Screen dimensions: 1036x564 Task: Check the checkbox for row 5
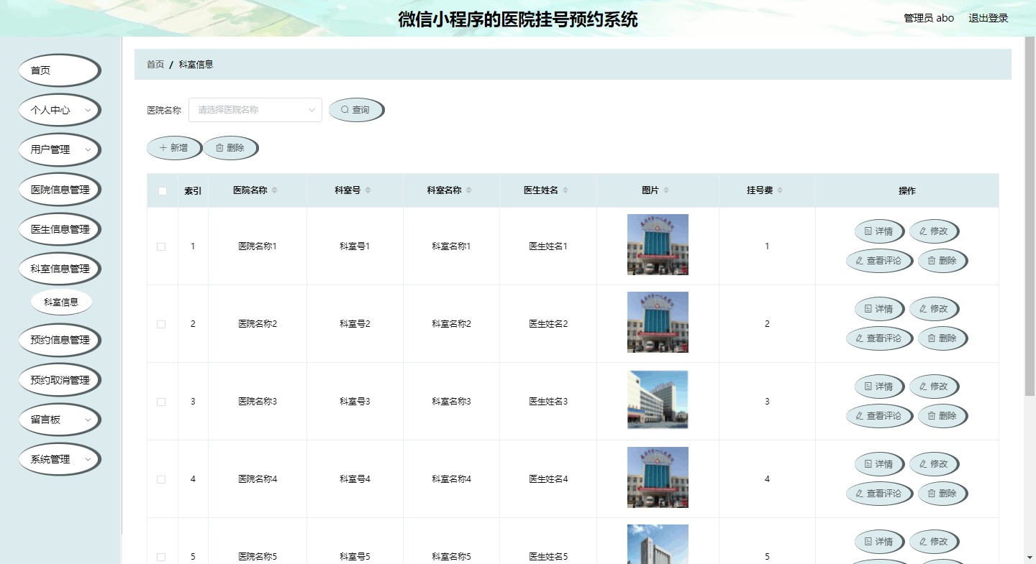(x=161, y=557)
